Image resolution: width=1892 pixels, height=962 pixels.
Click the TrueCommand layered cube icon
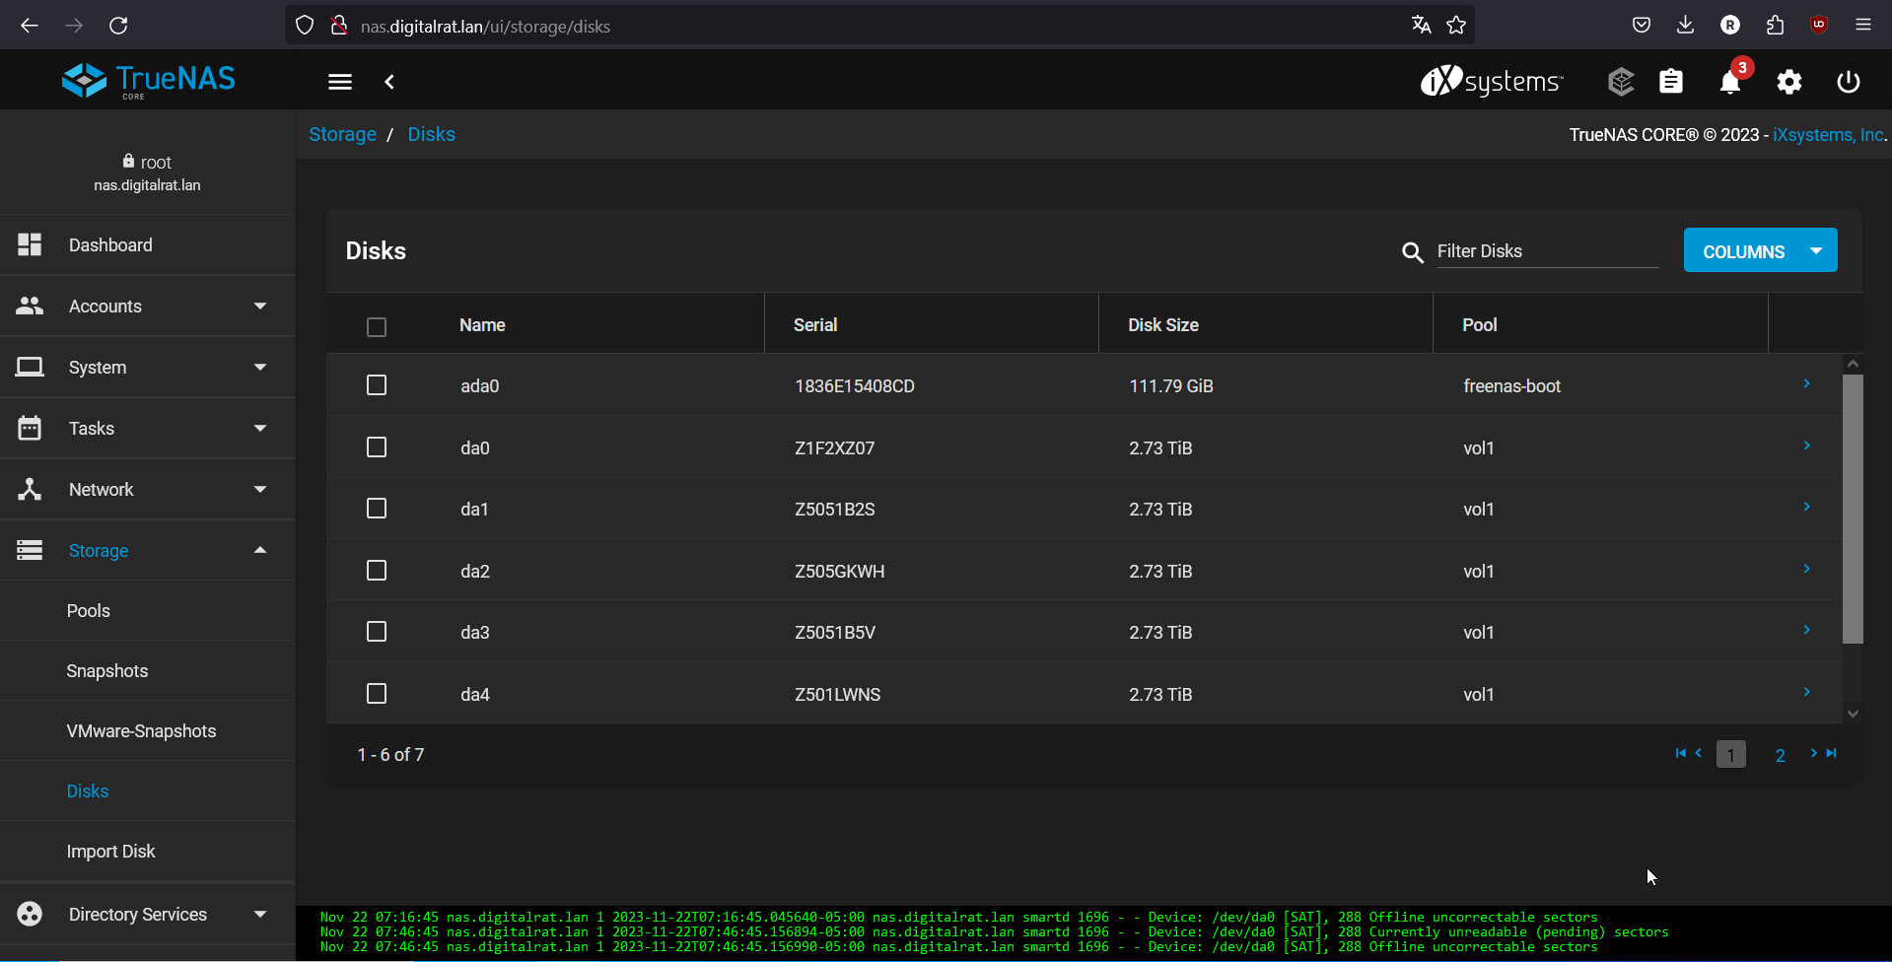point(1620,83)
